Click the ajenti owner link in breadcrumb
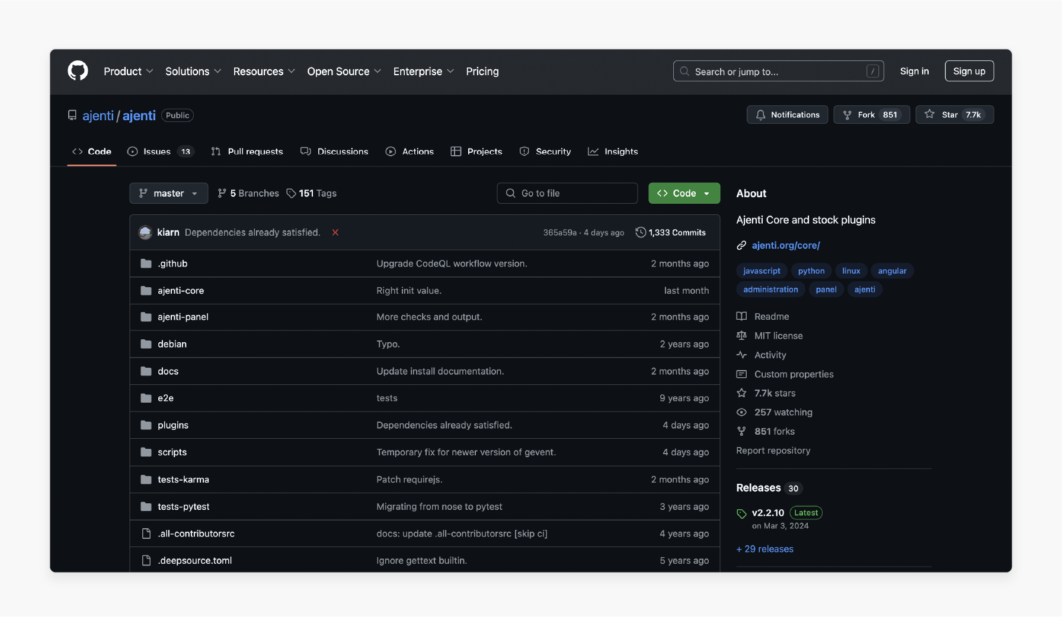1062x617 pixels. pos(98,115)
